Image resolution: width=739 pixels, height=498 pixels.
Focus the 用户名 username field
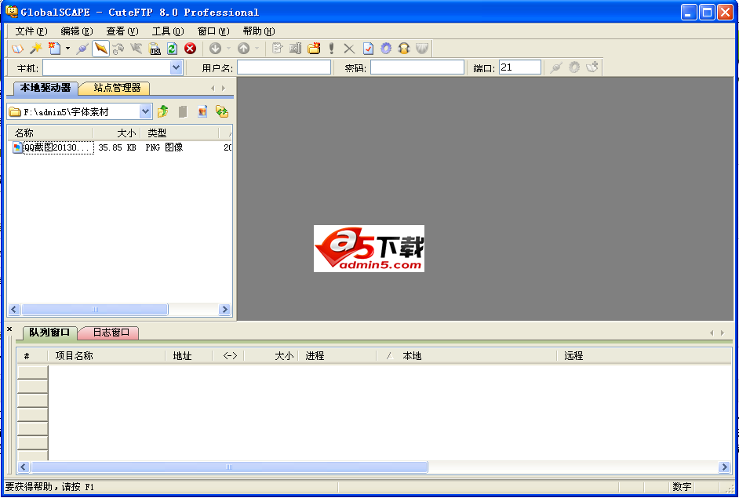click(284, 67)
